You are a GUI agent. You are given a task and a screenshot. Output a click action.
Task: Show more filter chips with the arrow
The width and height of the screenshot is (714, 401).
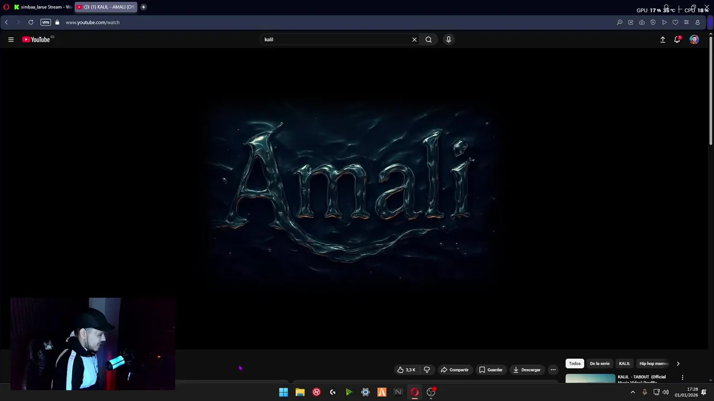pos(678,364)
